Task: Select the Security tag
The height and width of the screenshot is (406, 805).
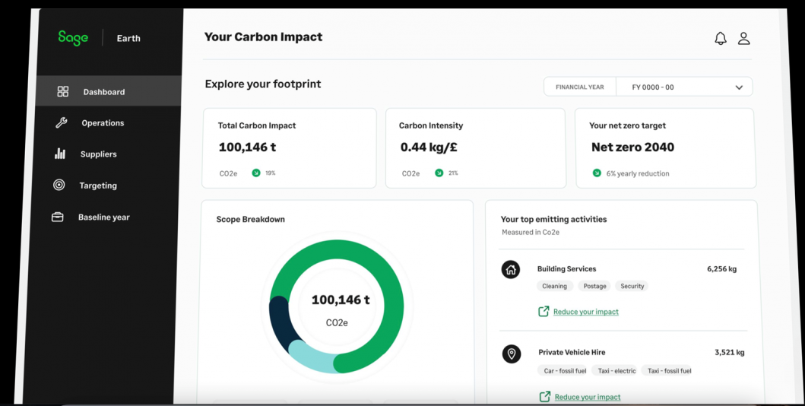Action: [x=632, y=286]
